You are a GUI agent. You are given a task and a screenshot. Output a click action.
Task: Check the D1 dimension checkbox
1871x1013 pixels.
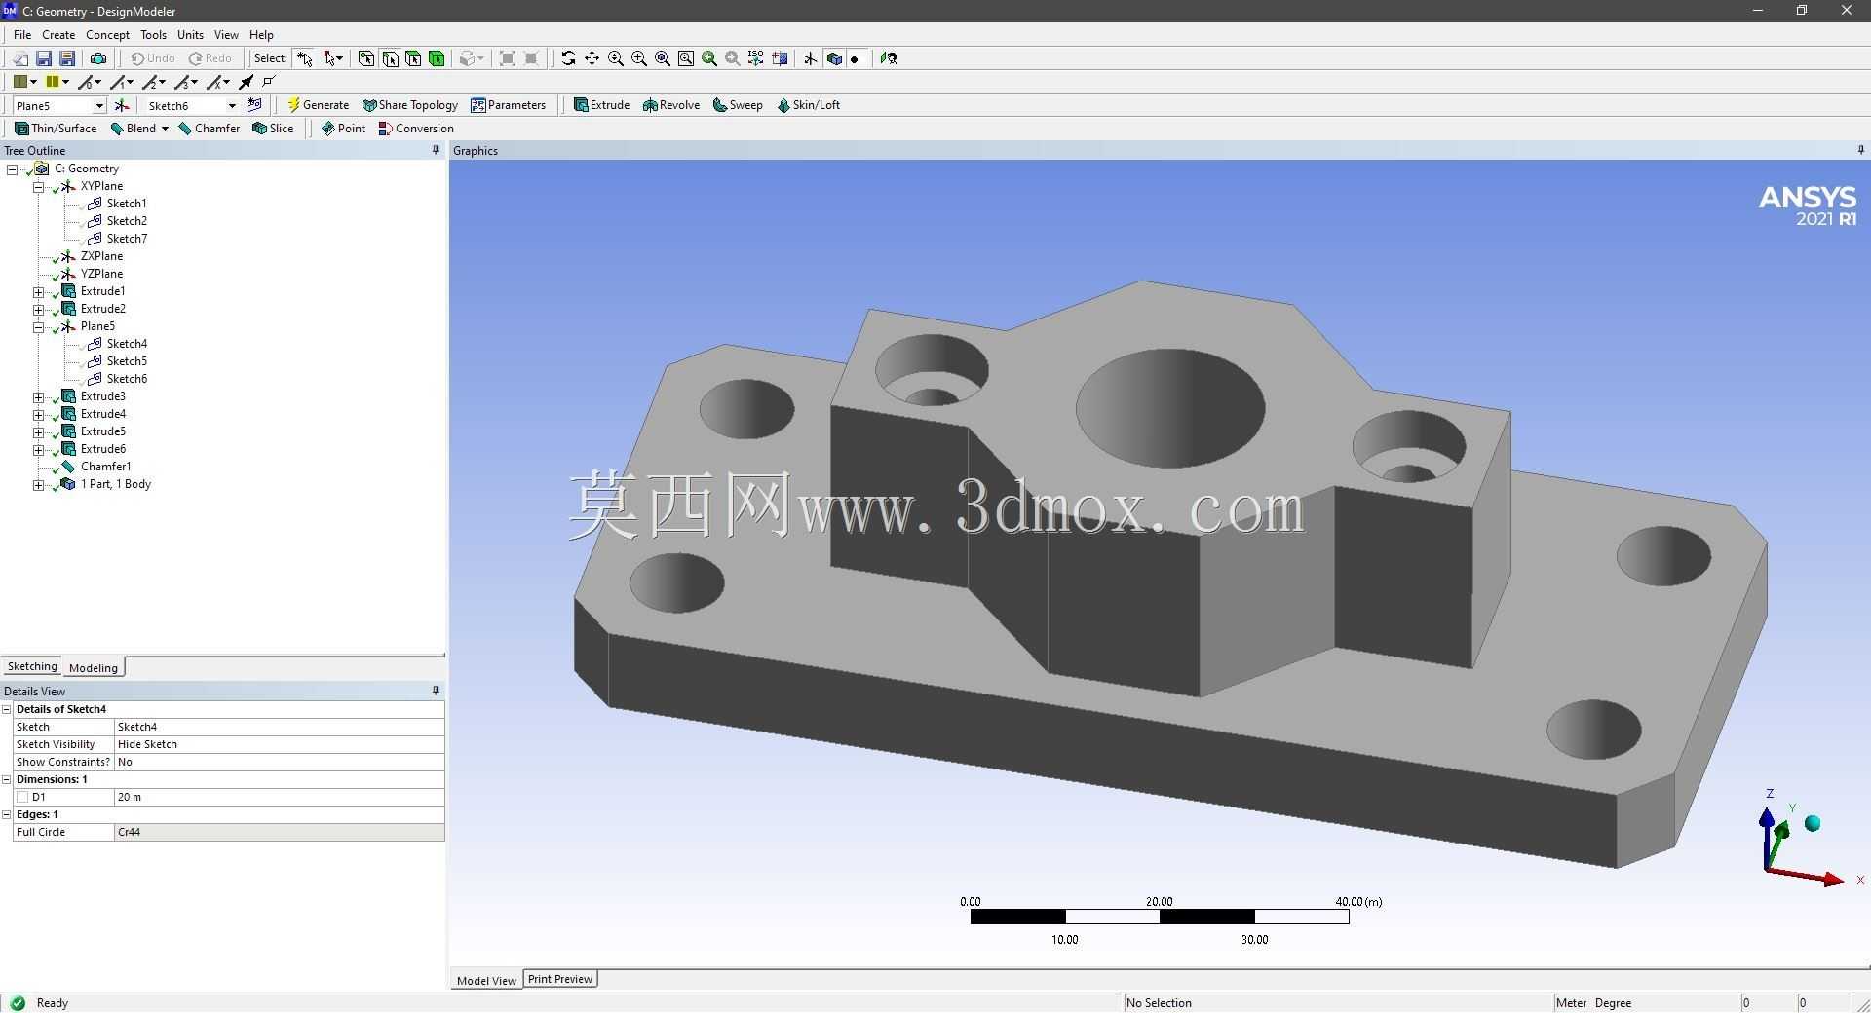point(22,797)
